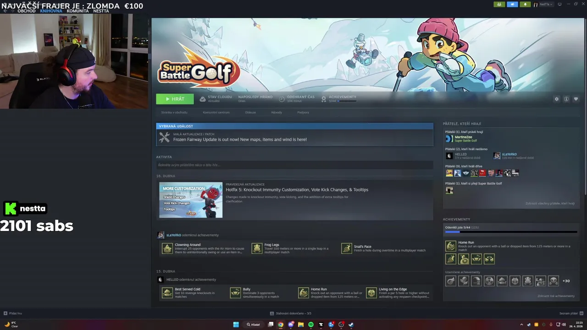Click the volume speaker icon in the system tray
This screenshot has width=587, height=330.
pyautogui.click(x=564, y=324)
